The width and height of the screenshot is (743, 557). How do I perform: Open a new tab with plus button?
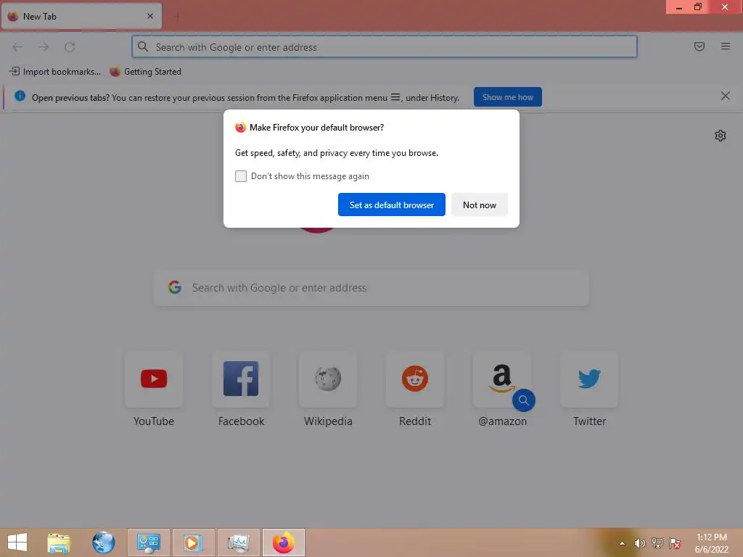click(177, 16)
